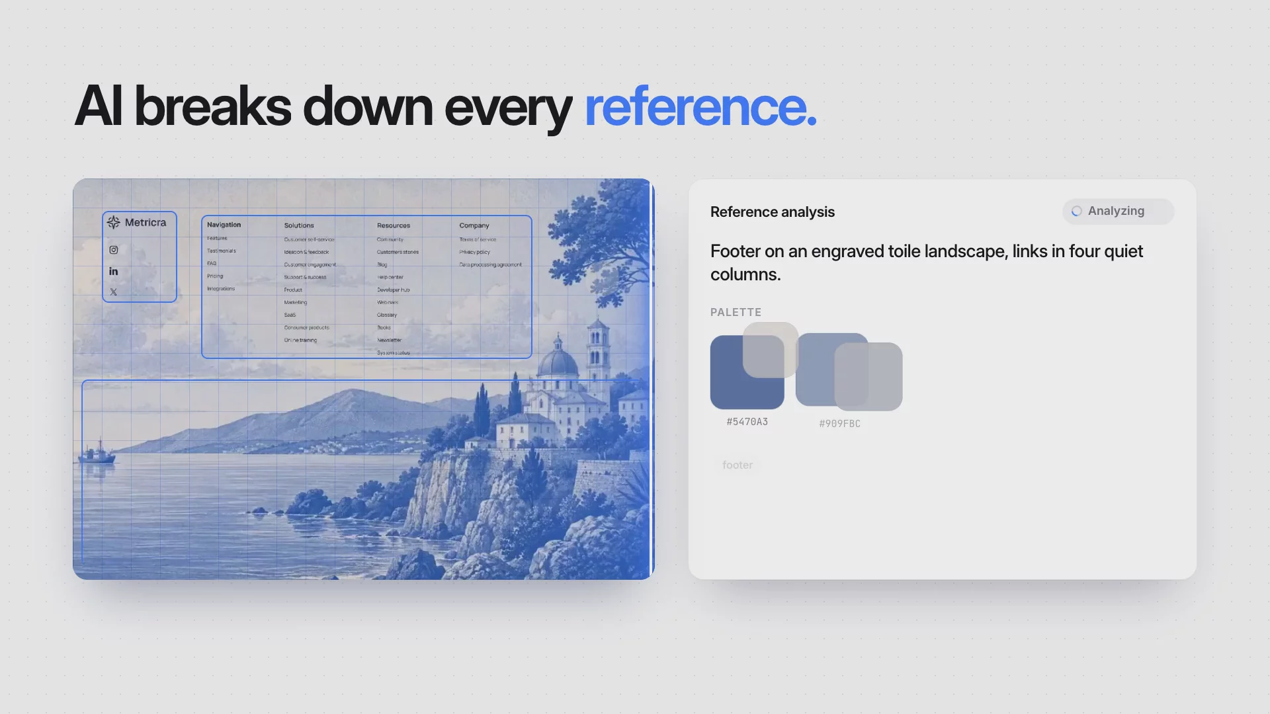The height and width of the screenshot is (714, 1270).
Task: Open the Ideation & feedback link
Action: [306, 252]
